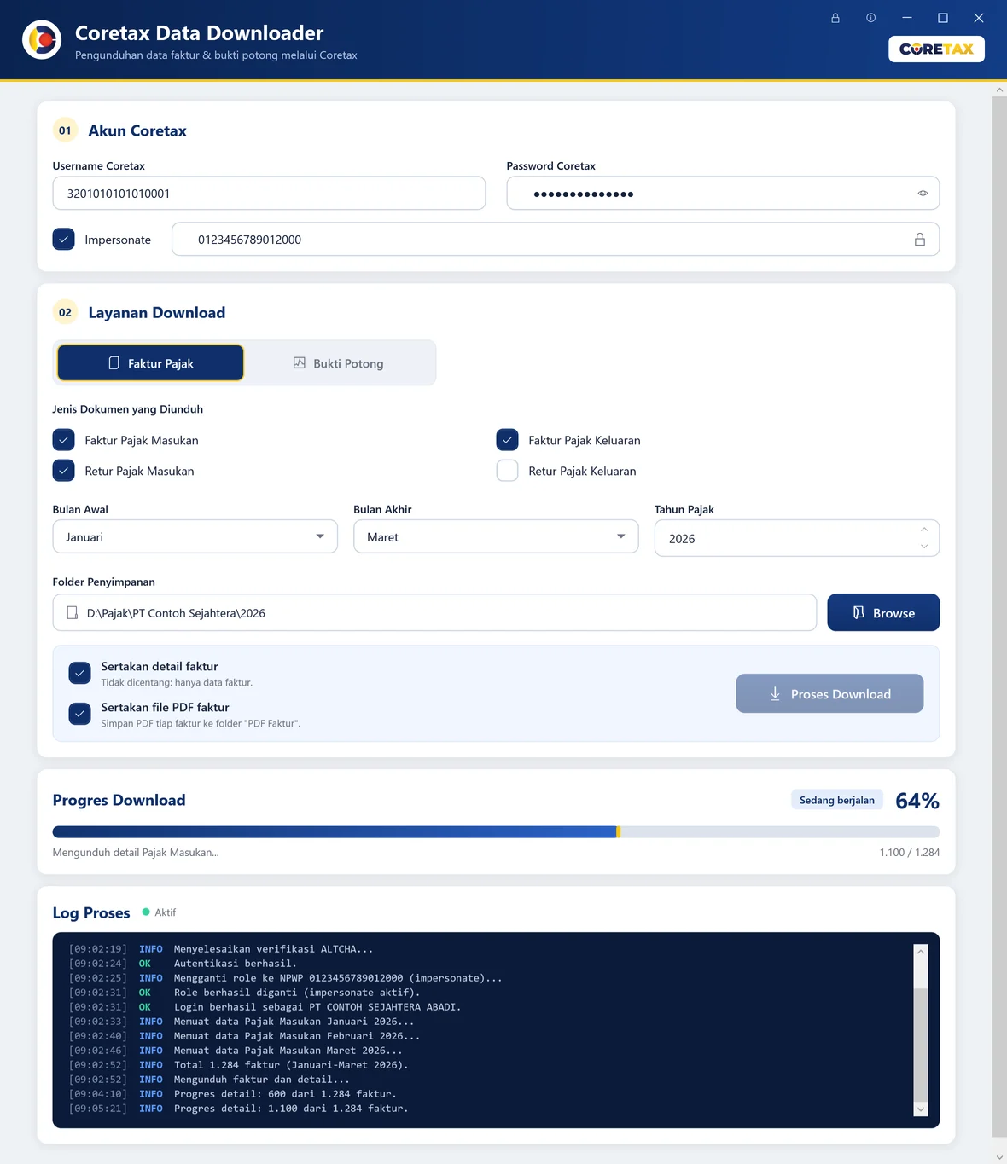Image resolution: width=1007 pixels, height=1164 pixels.
Task: Click the 1.100 / 1.284 counter text
Action: click(910, 853)
